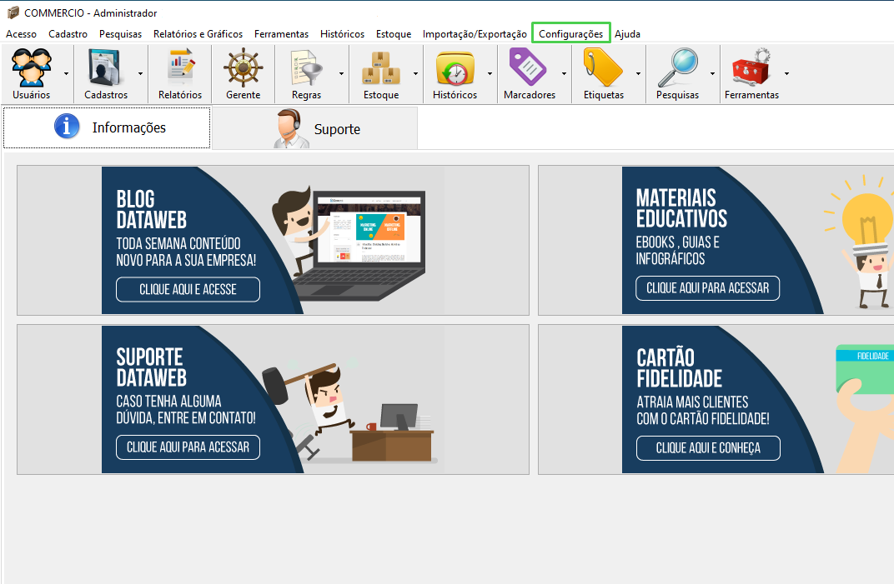Expand the Pesquisas toolbar dropdown arrow
The image size is (894, 584).
click(x=712, y=74)
